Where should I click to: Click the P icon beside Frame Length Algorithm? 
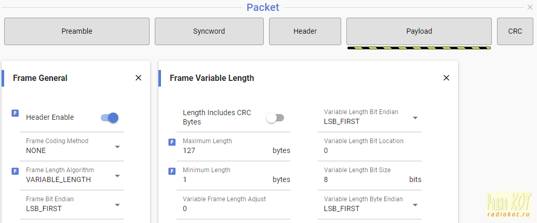click(x=15, y=171)
